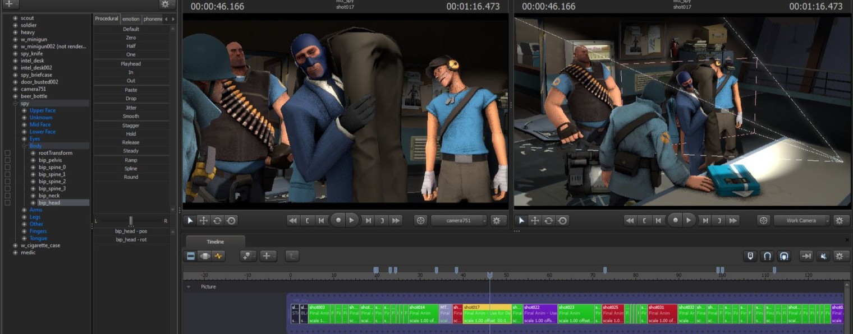This screenshot has height=334, width=853.
Task: Apply the Default procedural preset
Action: coord(131,29)
